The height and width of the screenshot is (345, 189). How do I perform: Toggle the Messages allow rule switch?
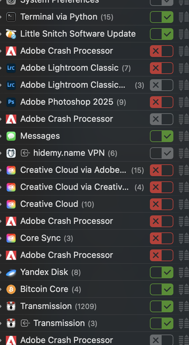(162, 136)
